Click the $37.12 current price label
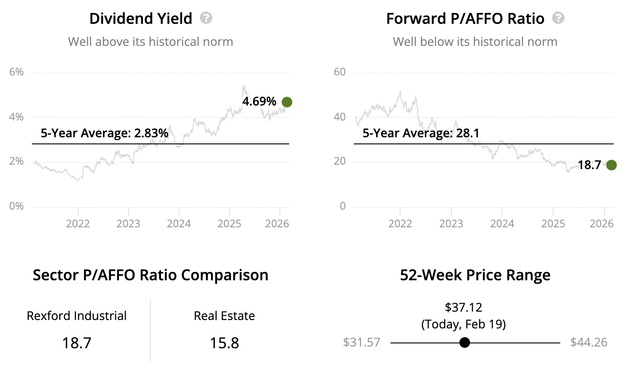 pos(463,307)
